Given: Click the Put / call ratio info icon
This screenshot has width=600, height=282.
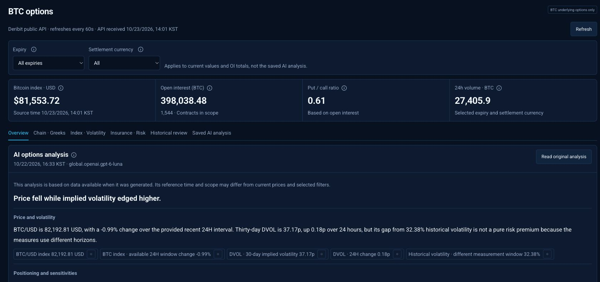Looking at the screenshot, I should (x=344, y=88).
